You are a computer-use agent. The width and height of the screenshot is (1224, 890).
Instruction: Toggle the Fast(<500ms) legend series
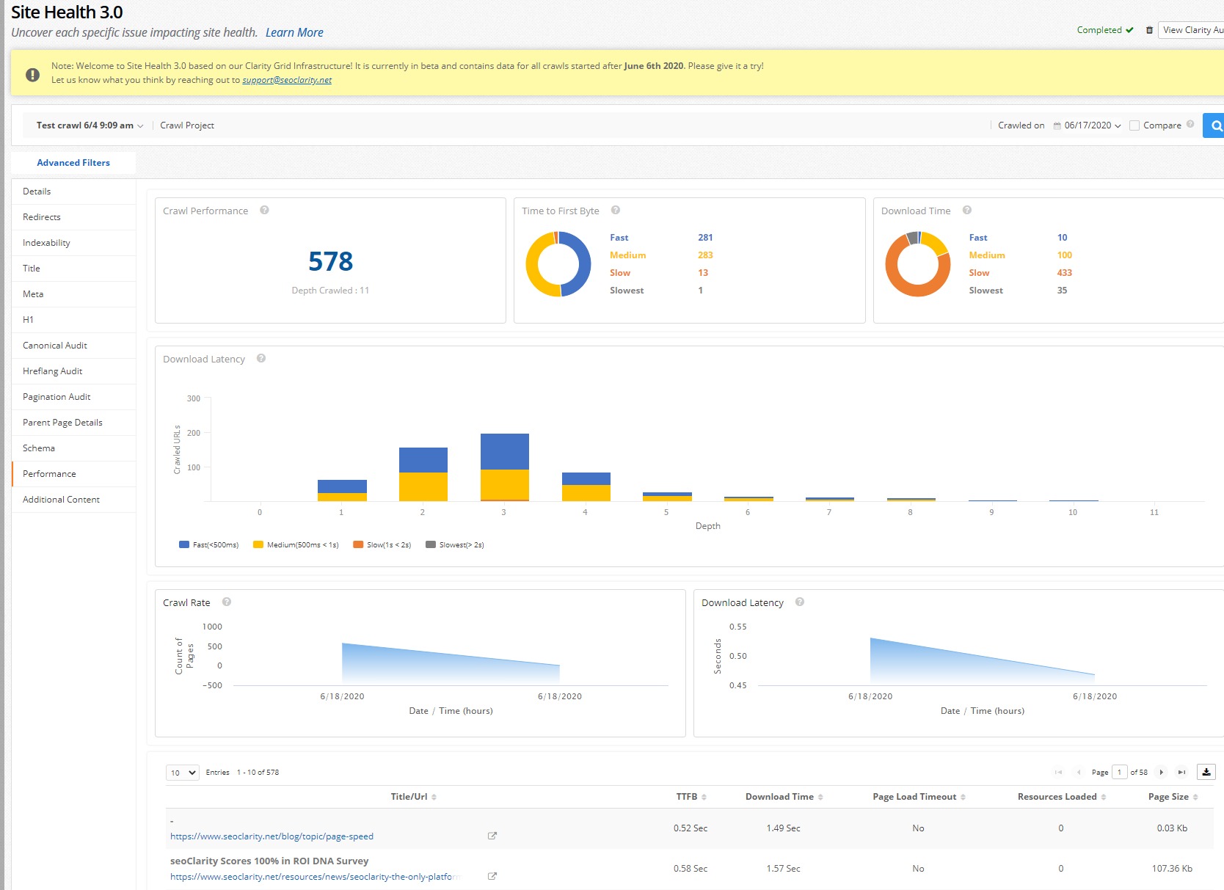click(x=209, y=545)
